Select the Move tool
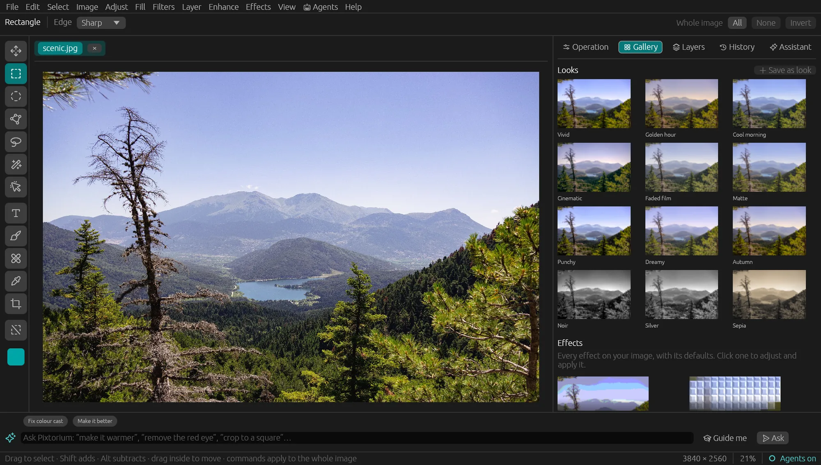The height and width of the screenshot is (465, 821). pyautogui.click(x=16, y=51)
